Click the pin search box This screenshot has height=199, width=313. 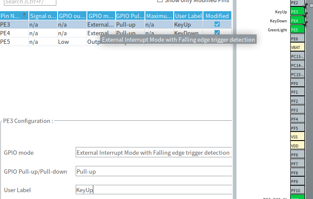click(x=30, y=2)
